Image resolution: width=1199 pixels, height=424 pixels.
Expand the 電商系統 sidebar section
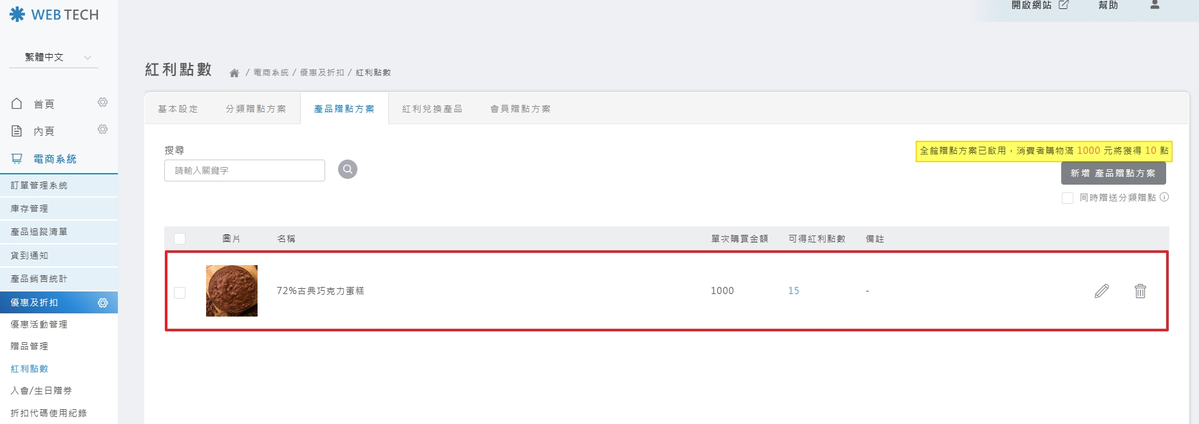[x=55, y=159]
